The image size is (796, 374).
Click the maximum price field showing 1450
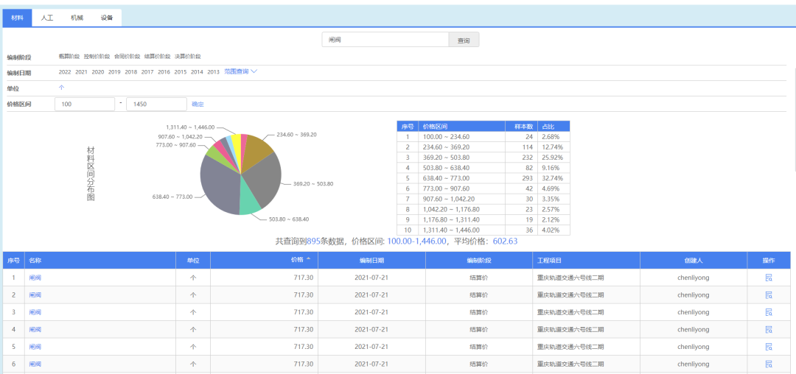pos(156,105)
